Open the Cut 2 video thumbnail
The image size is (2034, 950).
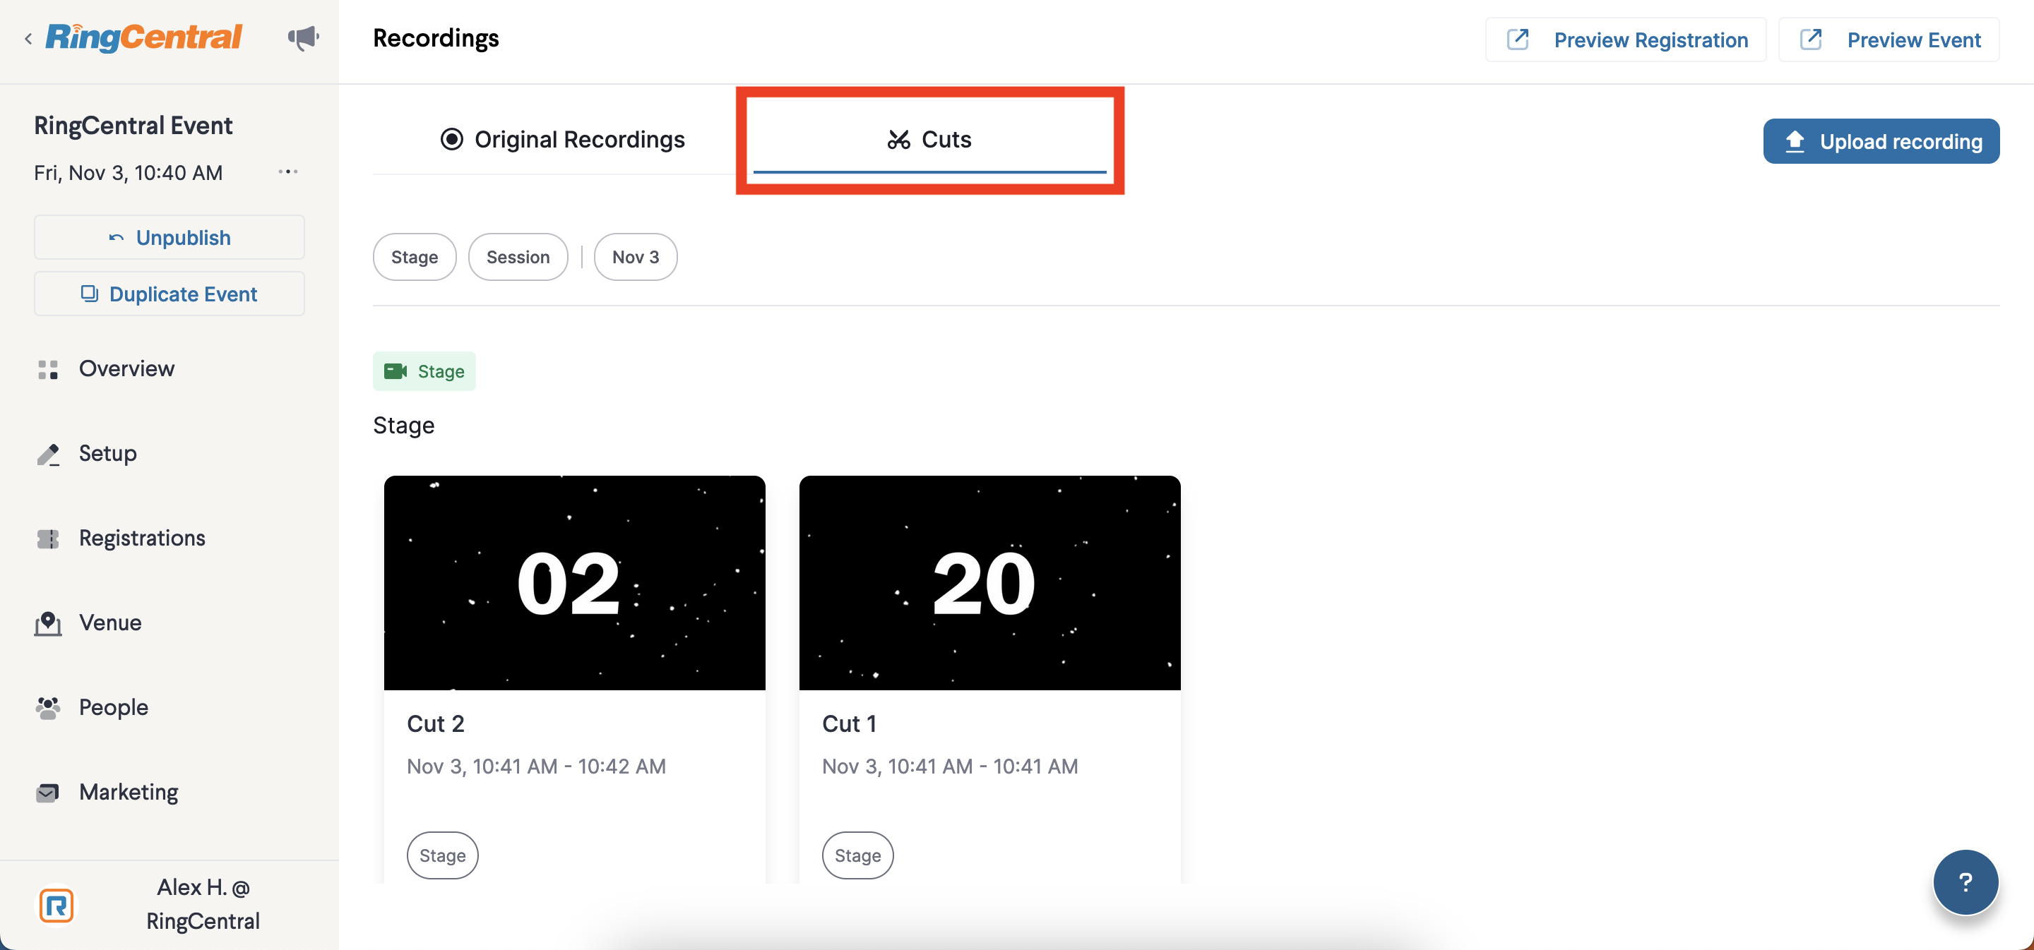(574, 582)
